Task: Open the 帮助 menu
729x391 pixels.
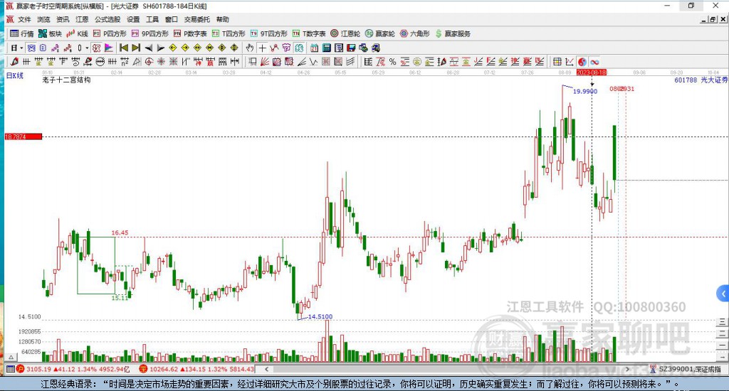Action: [222, 19]
